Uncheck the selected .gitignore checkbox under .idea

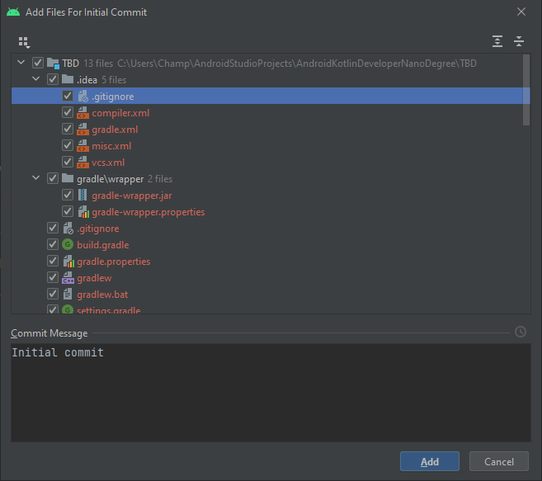point(68,97)
